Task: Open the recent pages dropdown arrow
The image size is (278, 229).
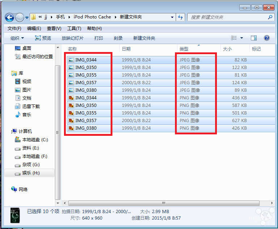Action: (27, 18)
